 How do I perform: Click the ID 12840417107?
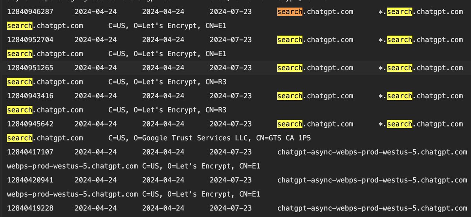tap(30, 152)
